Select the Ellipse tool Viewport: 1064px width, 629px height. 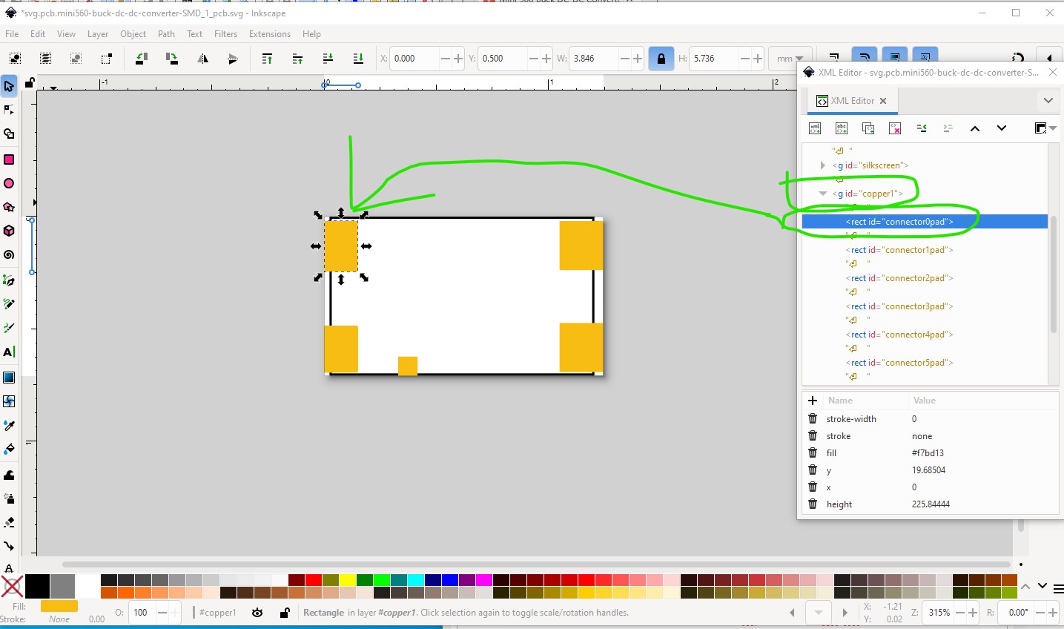[9, 183]
